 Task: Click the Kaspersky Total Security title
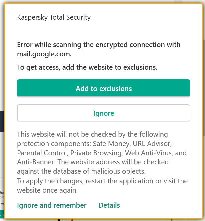[x=54, y=17]
